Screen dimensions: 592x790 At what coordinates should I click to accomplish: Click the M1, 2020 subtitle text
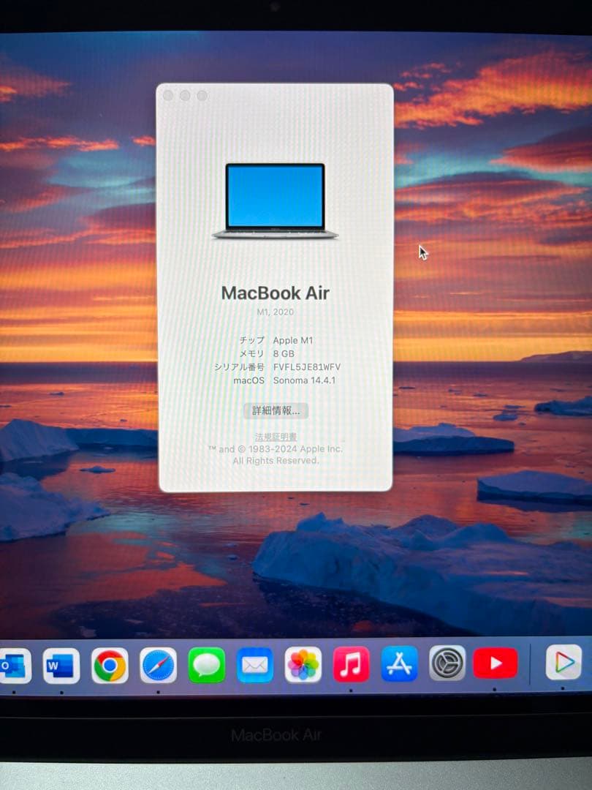point(276,312)
